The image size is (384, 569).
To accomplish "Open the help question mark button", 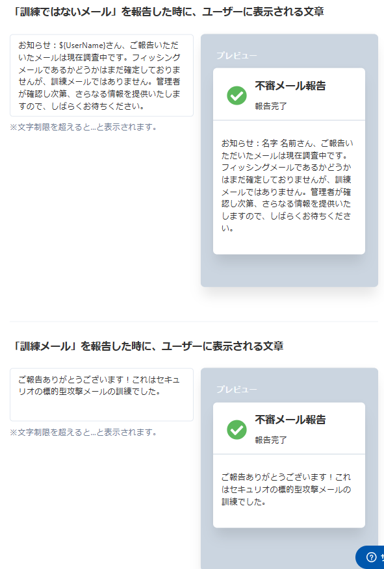I will pyautogui.click(x=371, y=557).
